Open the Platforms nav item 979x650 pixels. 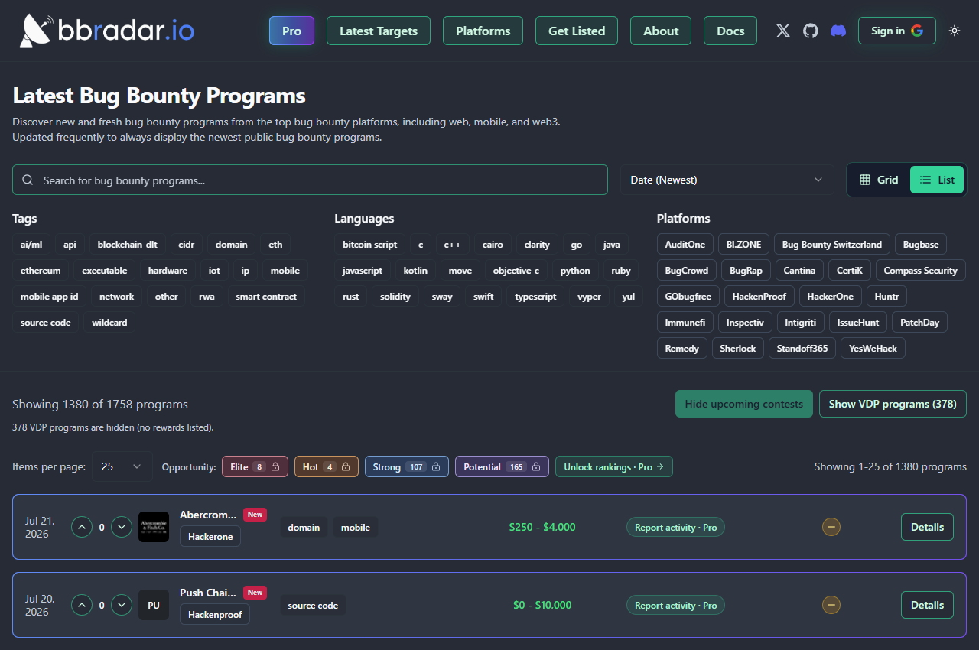tap(483, 31)
